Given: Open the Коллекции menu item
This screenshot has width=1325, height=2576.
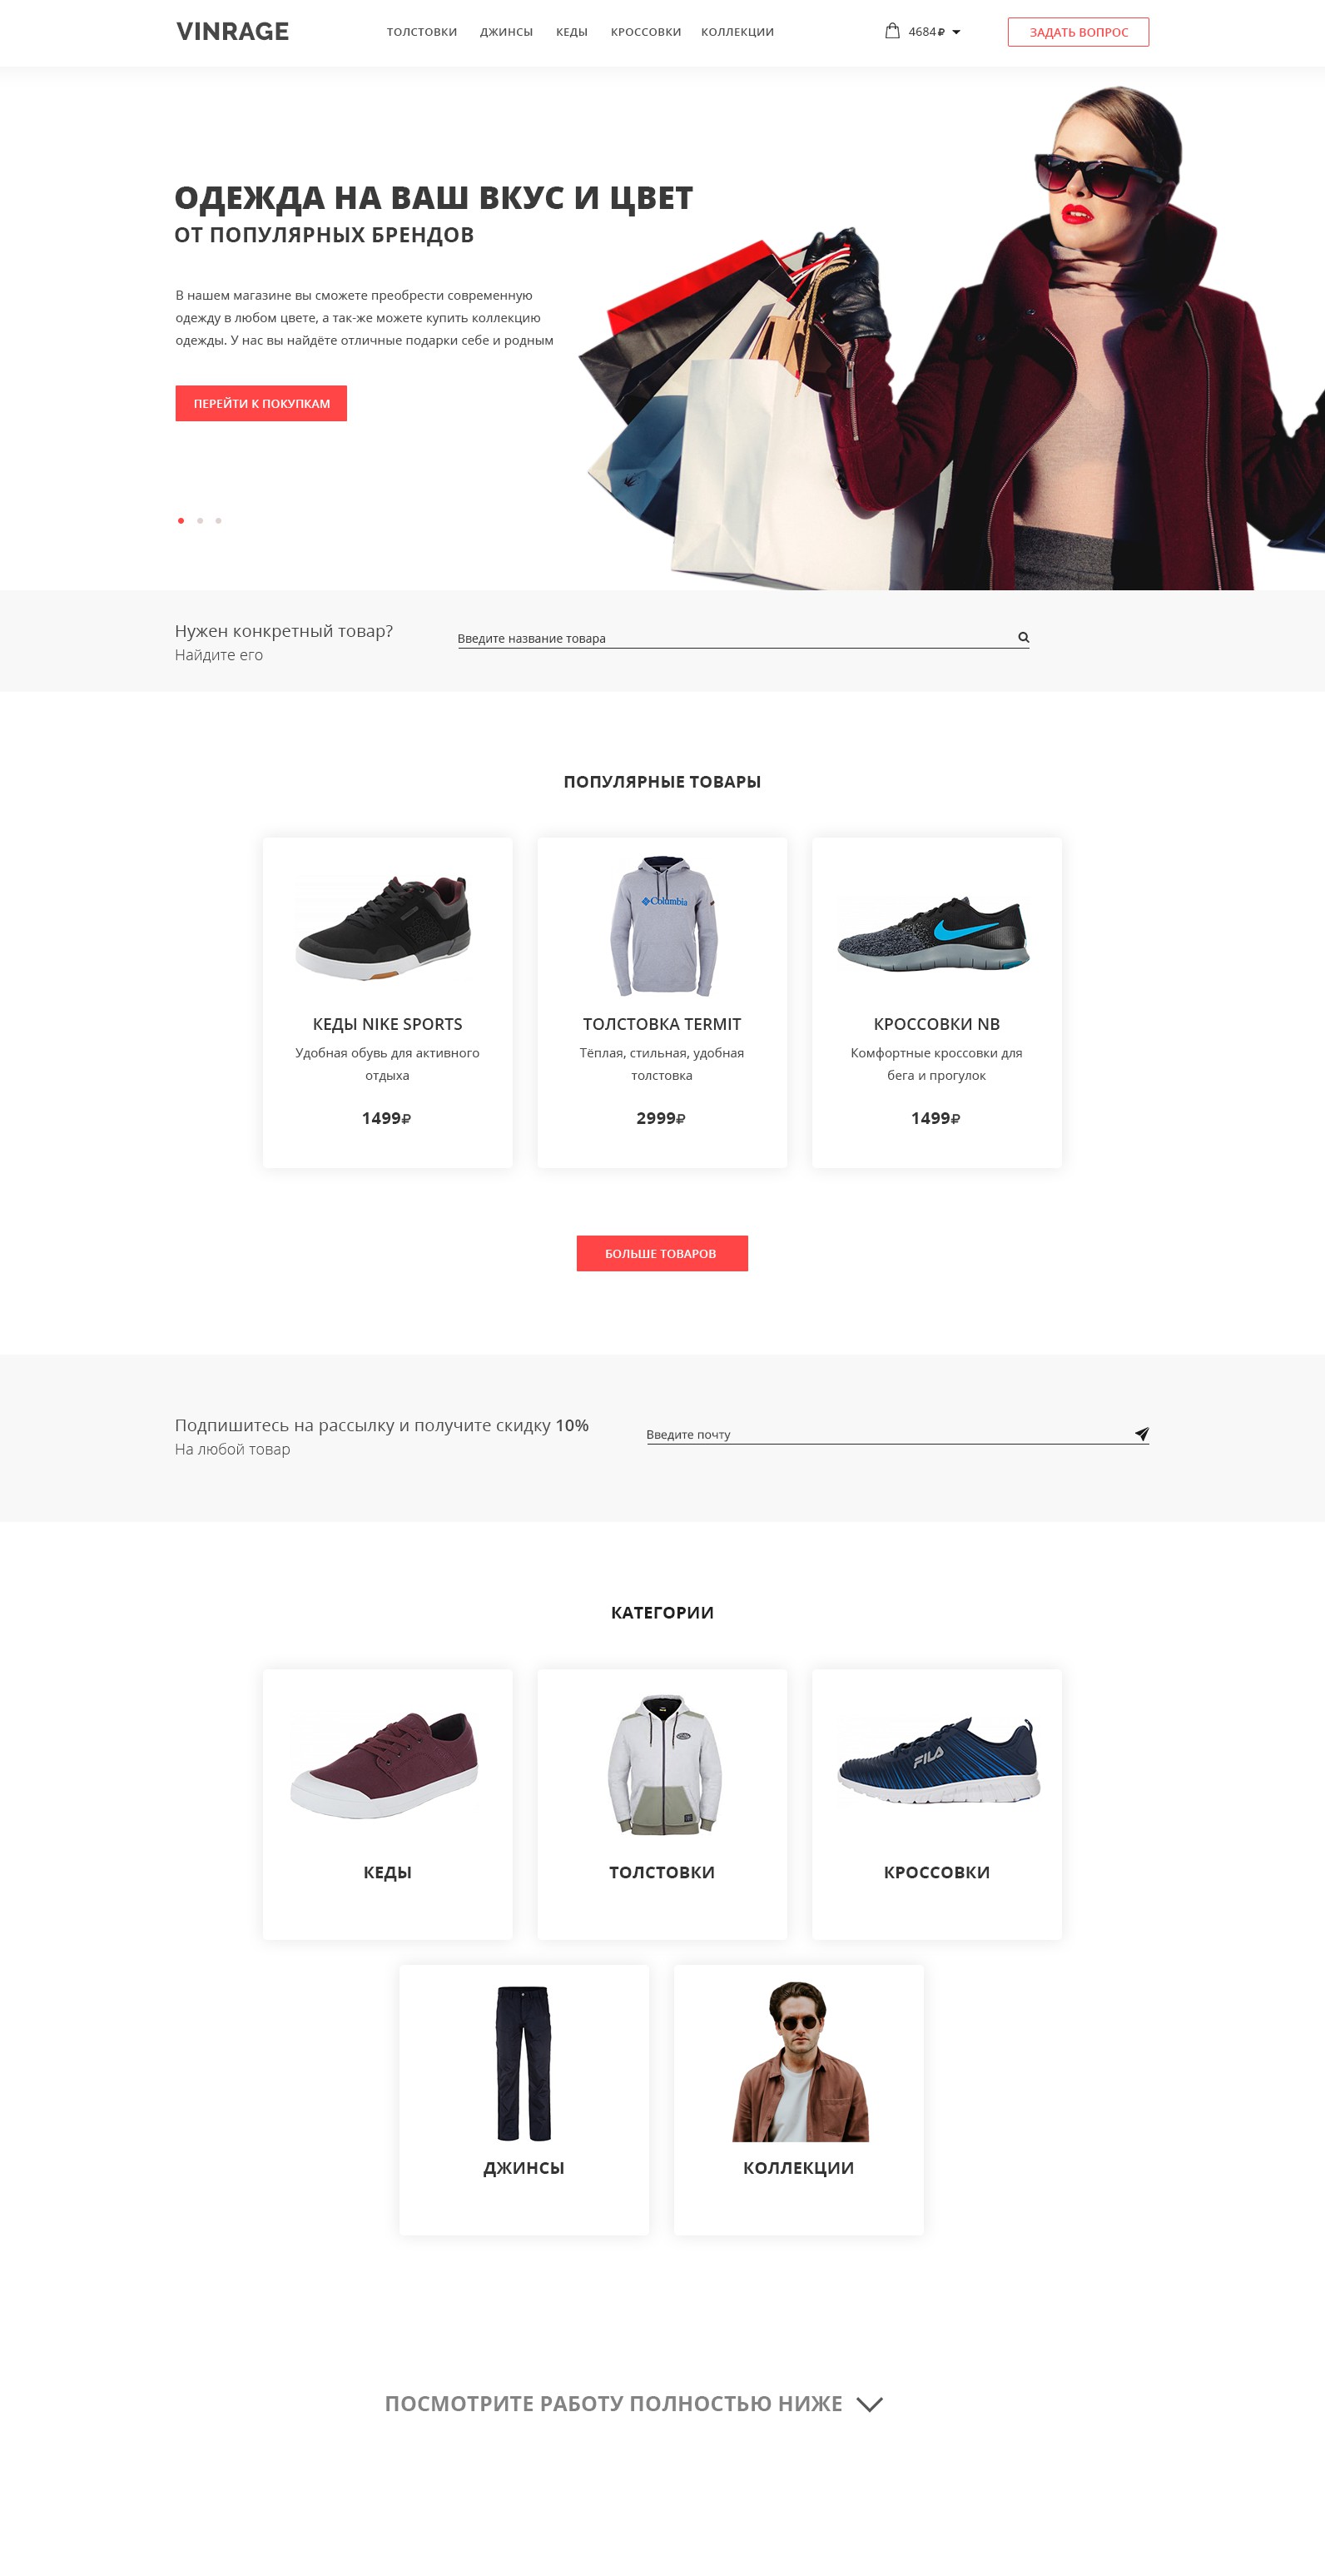Looking at the screenshot, I should point(737,32).
